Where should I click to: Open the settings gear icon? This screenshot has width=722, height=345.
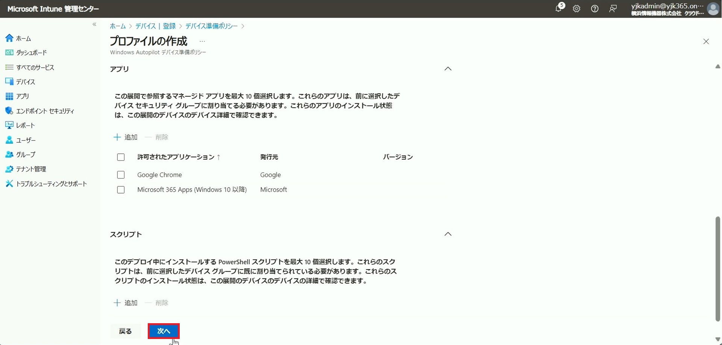[576, 9]
